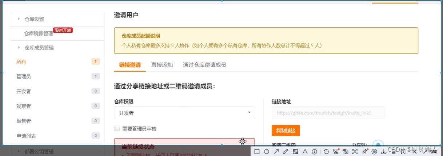The image size is (443, 156).
Task: Confirm screenshot with 完成 checkmark
Action: click(x=430, y=152)
